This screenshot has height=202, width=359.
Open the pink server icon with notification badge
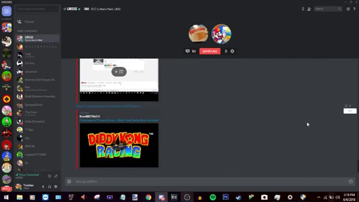pos(6,111)
